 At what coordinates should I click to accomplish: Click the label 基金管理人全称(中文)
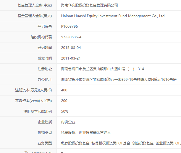click(x=35, y=5)
